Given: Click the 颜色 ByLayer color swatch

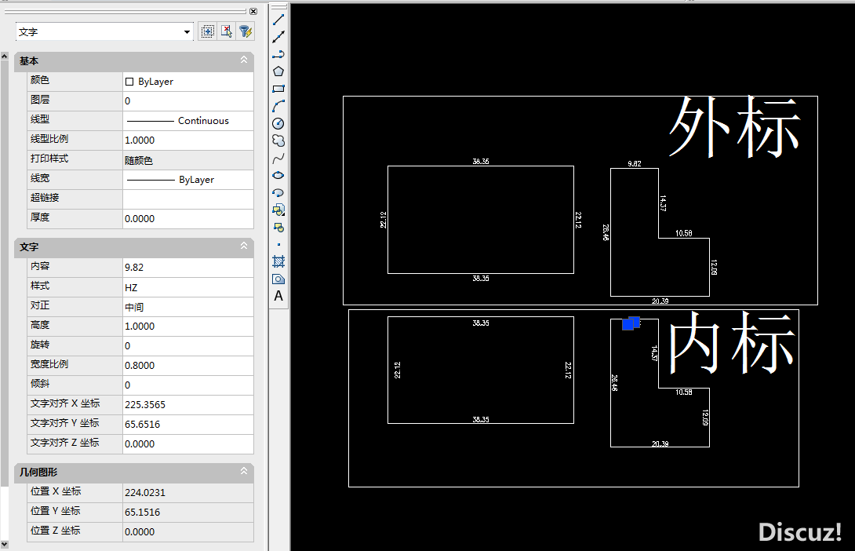Looking at the screenshot, I should [x=129, y=82].
